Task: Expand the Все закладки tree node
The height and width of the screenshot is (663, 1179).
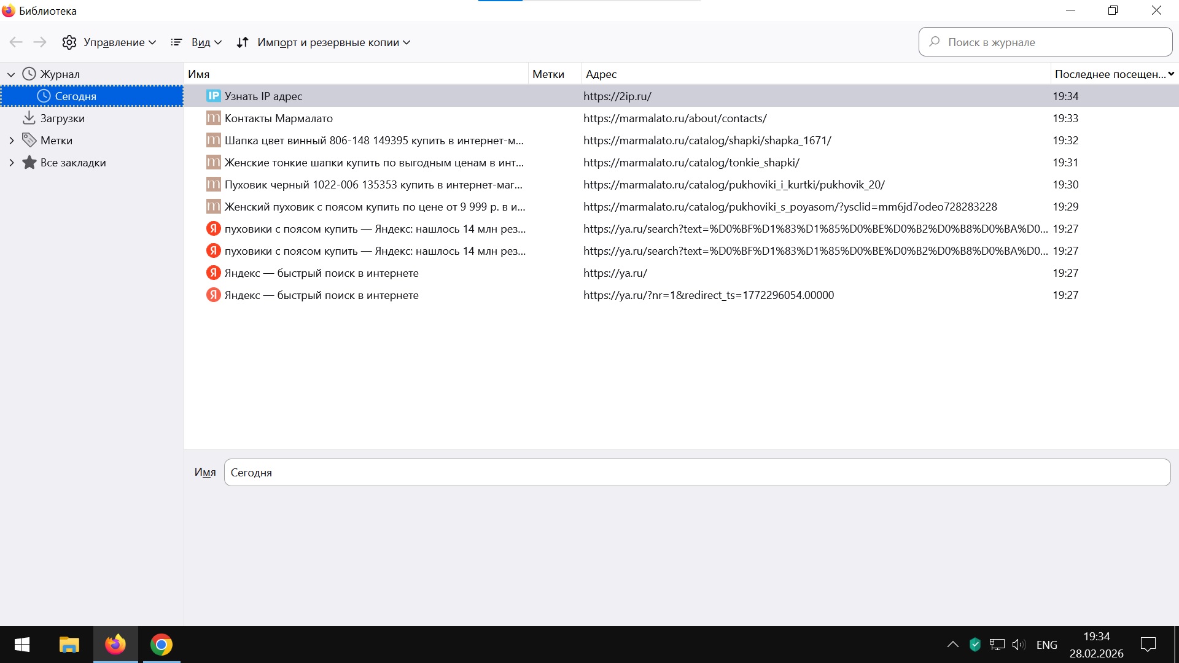Action: click(11, 163)
